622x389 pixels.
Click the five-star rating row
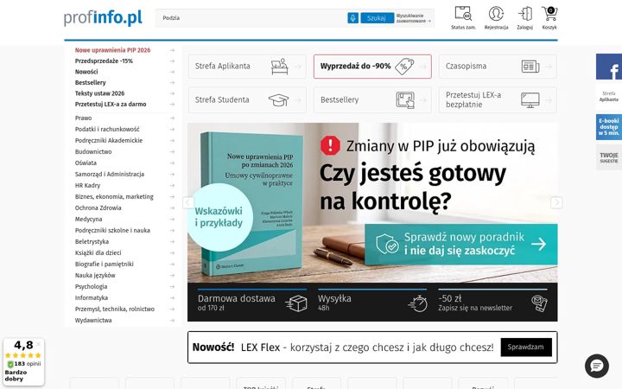pos(23,355)
